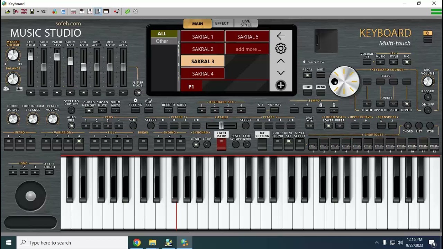Click the PAD I DRUM fader

[30, 56]
